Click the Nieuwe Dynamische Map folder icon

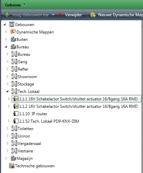93,15
